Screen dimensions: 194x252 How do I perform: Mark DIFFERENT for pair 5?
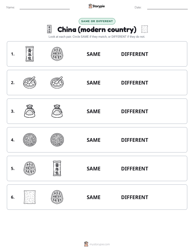134,169
